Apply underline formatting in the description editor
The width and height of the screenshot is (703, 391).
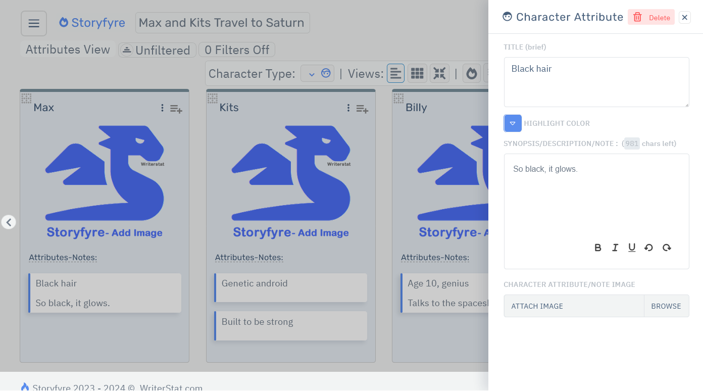click(x=632, y=248)
